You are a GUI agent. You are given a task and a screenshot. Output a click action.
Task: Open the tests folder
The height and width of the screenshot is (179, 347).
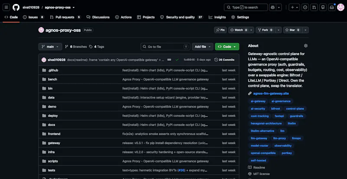tap(52, 170)
